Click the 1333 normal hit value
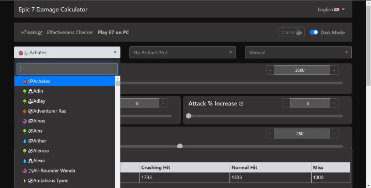The width and height of the screenshot is (371, 188). pyautogui.click(x=237, y=177)
